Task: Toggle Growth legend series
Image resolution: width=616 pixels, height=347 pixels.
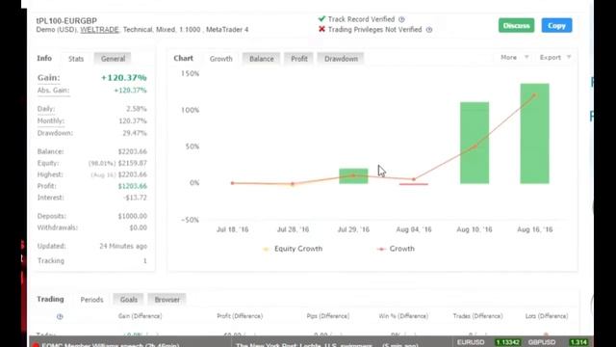Action: click(396, 249)
